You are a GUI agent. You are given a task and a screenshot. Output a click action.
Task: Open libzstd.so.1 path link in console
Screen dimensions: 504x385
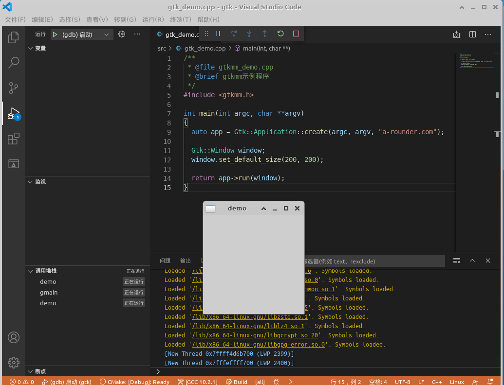click(x=250, y=316)
